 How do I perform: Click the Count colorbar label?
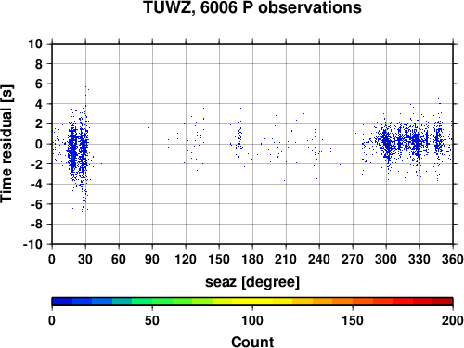(x=252, y=342)
